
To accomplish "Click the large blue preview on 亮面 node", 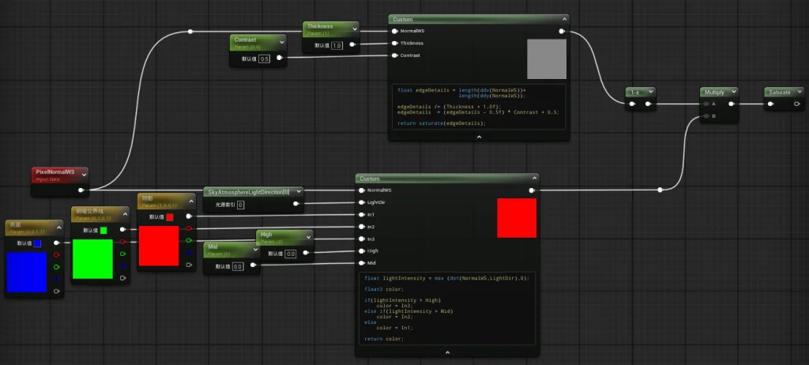I will 26,272.
